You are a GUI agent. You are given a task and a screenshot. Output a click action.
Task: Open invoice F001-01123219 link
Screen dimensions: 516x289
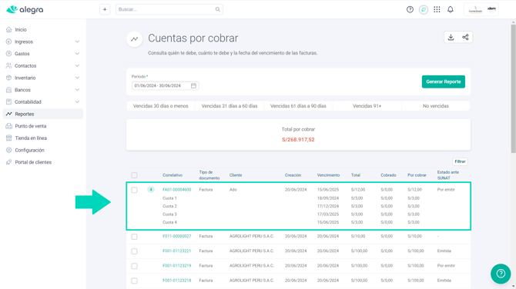(x=176, y=266)
